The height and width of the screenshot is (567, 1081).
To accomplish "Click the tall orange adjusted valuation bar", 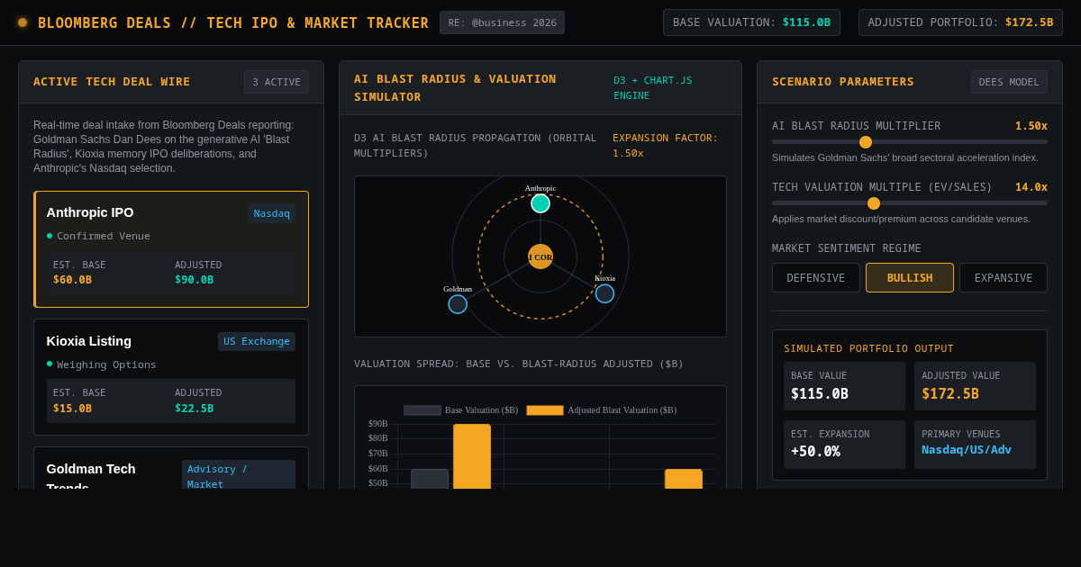I will pyautogui.click(x=472, y=456).
